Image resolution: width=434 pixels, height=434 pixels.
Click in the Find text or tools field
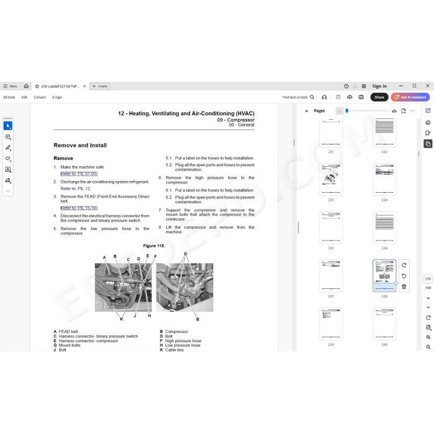pos(294,97)
